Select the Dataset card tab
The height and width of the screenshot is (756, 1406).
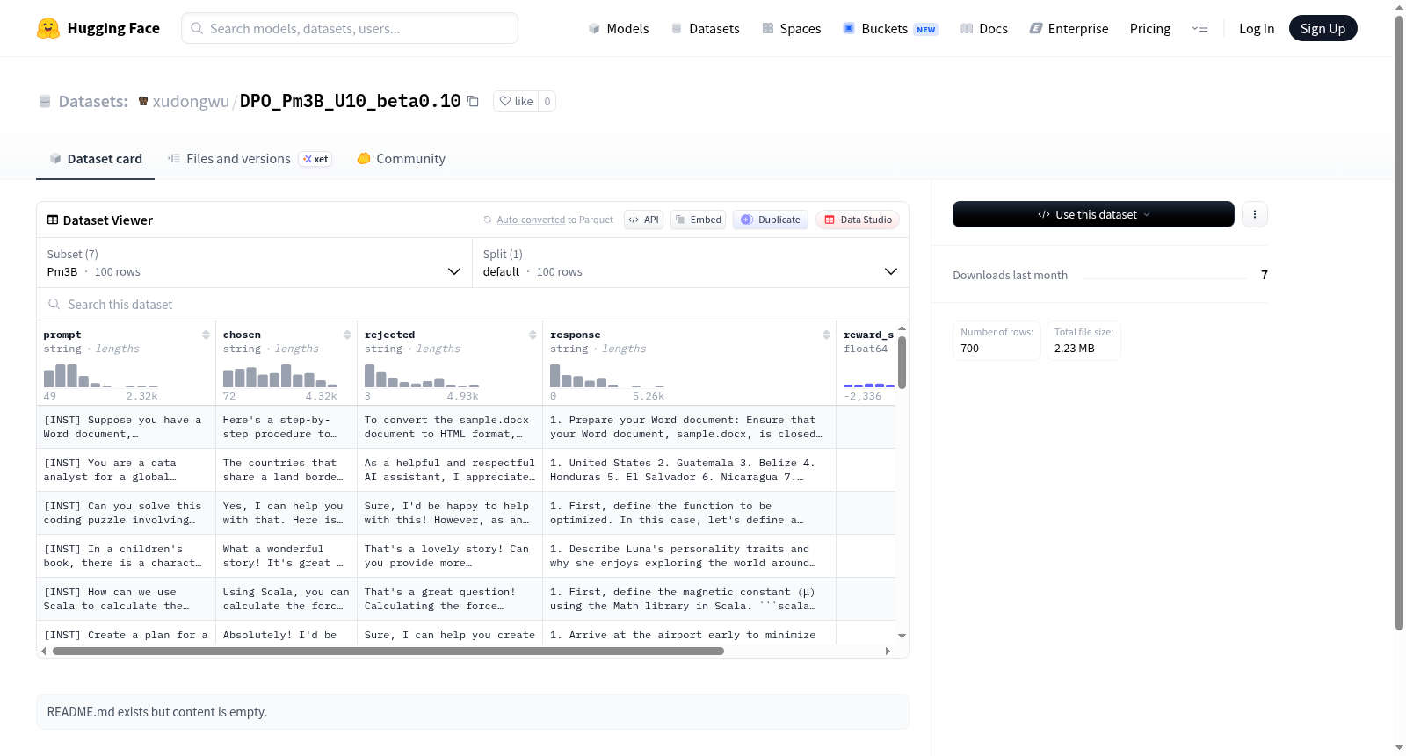pyautogui.click(x=96, y=159)
